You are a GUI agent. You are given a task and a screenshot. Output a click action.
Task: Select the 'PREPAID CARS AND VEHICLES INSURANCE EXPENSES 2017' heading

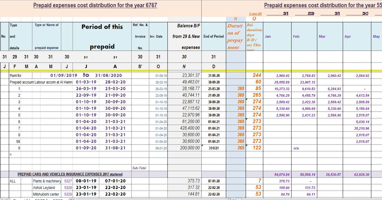click(70, 174)
